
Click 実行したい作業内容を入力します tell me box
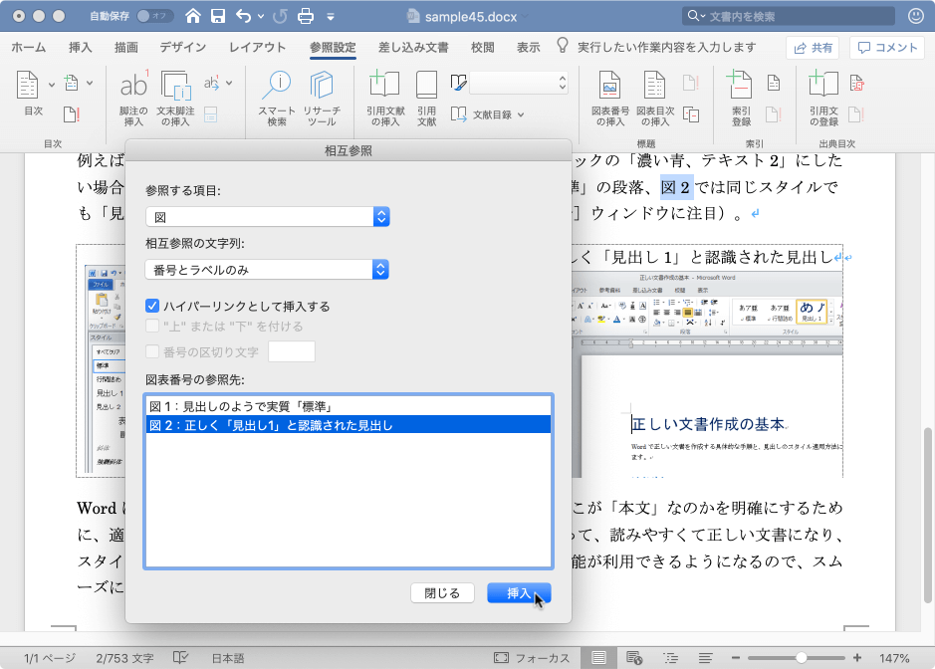666,47
